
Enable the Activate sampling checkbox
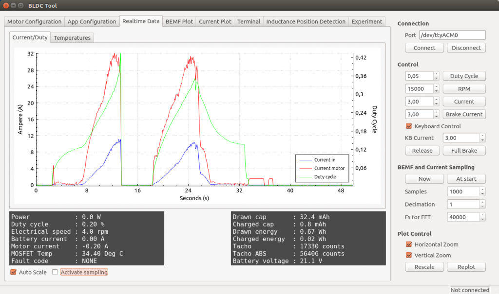point(55,272)
